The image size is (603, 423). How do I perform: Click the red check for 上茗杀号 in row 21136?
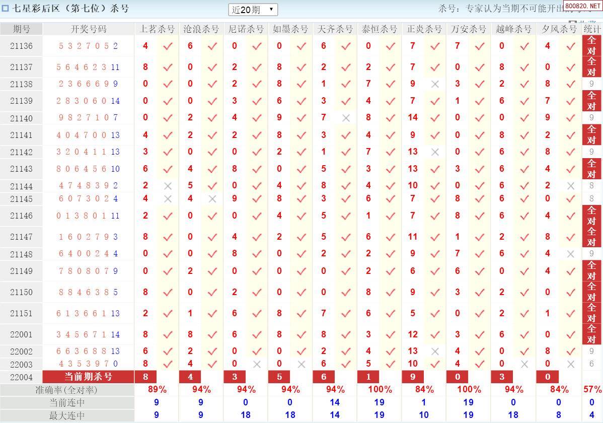click(x=168, y=46)
